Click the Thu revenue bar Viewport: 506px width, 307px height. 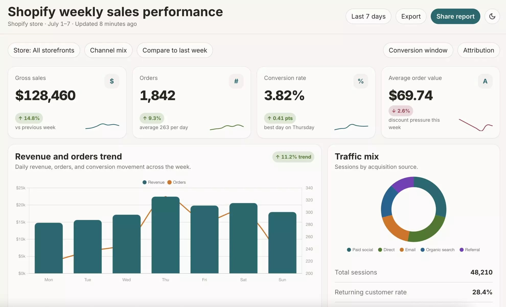click(165, 235)
